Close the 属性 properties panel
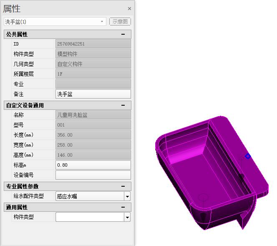This screenshot has width=277, height=246. (x=129, y=8)
